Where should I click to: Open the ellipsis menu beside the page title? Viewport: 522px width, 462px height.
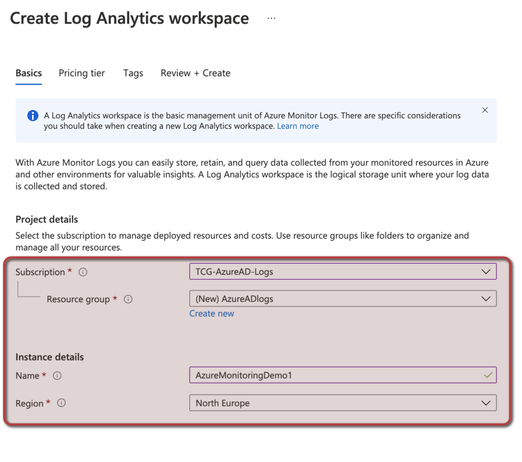[x=271, y=19]
